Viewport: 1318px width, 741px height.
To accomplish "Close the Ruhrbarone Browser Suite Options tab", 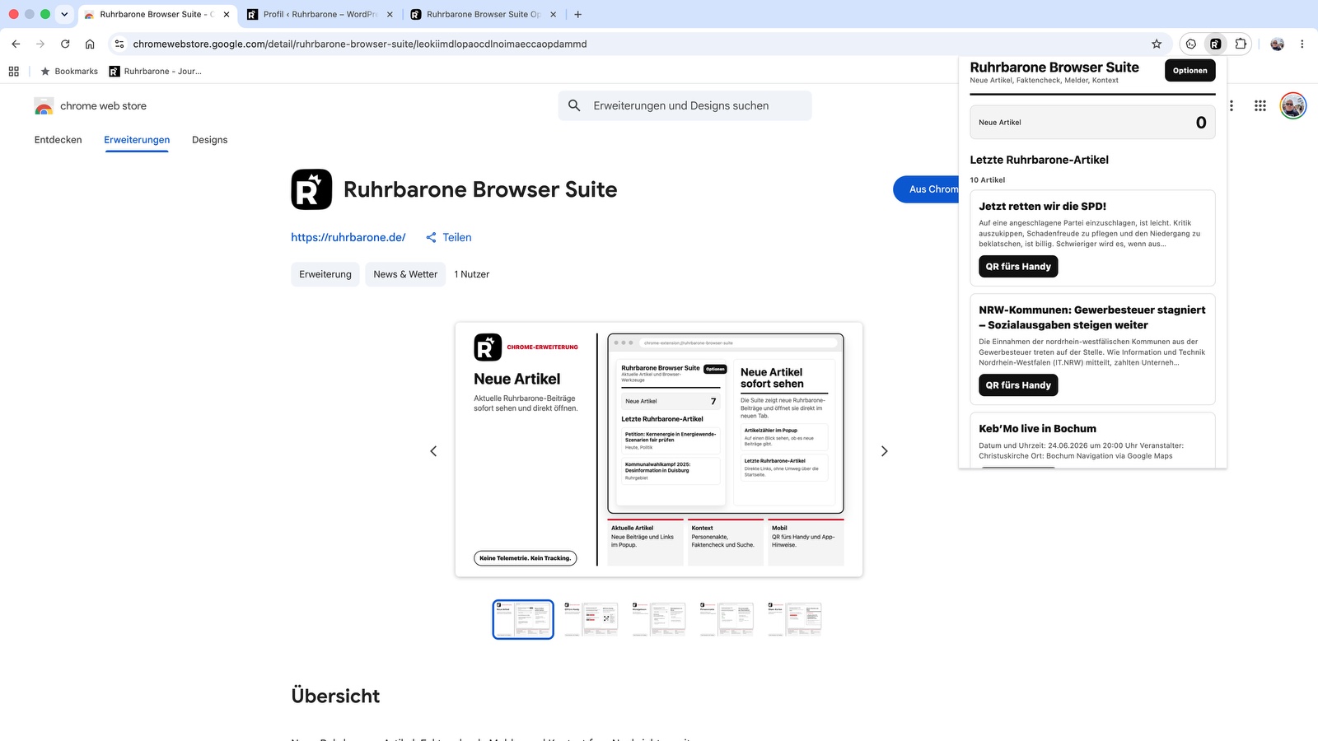I will click(x=553, y=14).
